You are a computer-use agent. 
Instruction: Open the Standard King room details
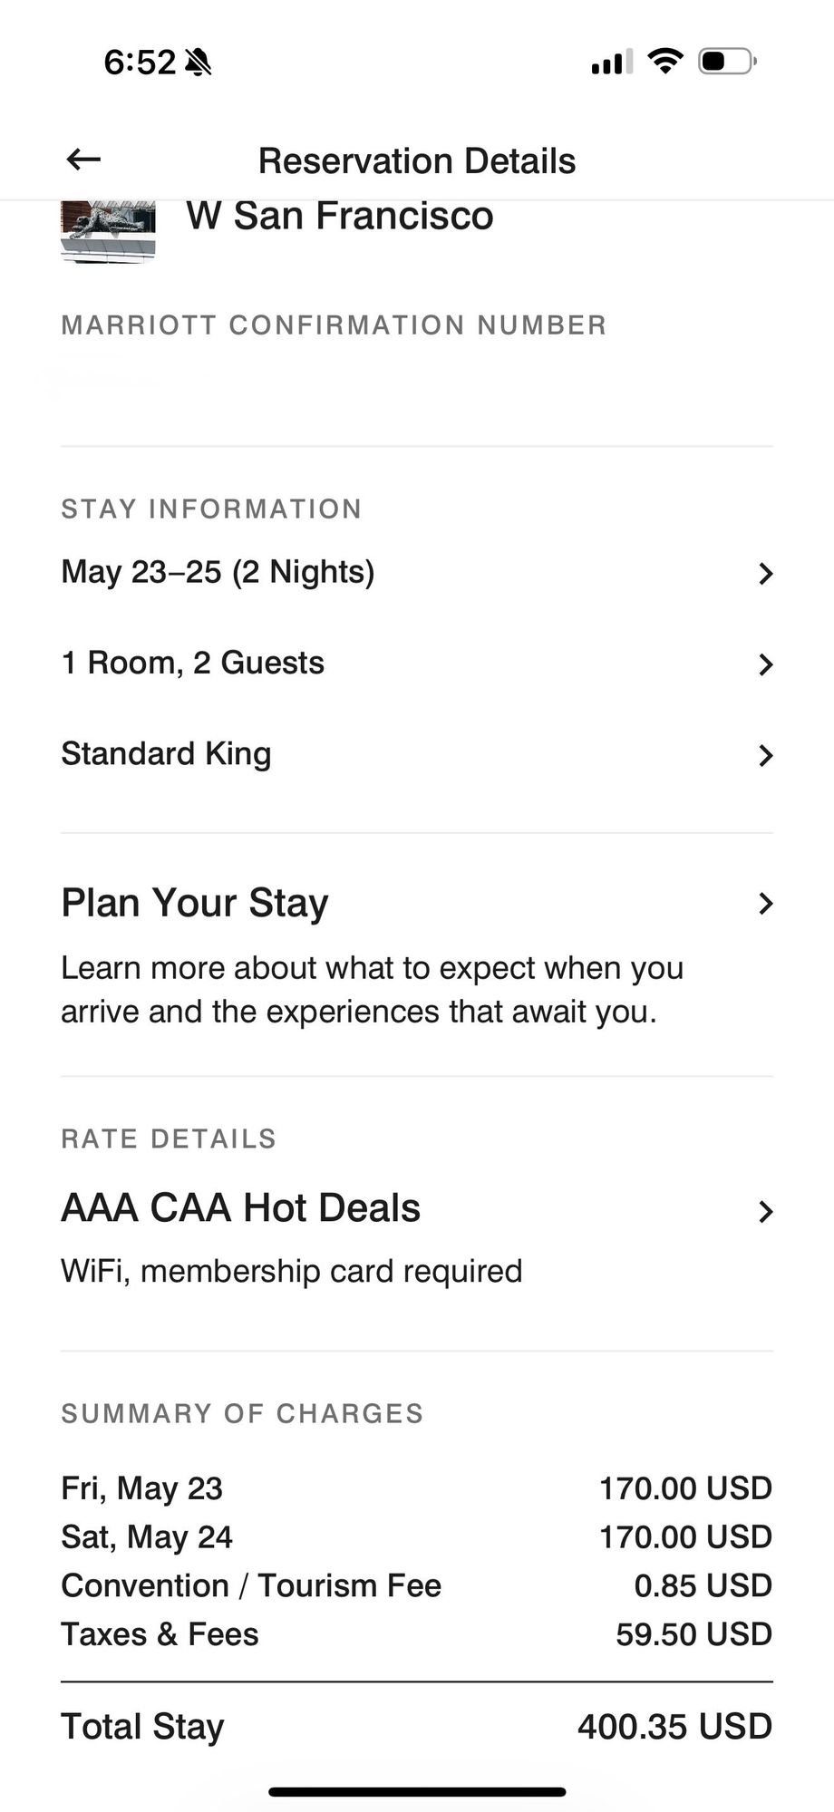[417, 754]
